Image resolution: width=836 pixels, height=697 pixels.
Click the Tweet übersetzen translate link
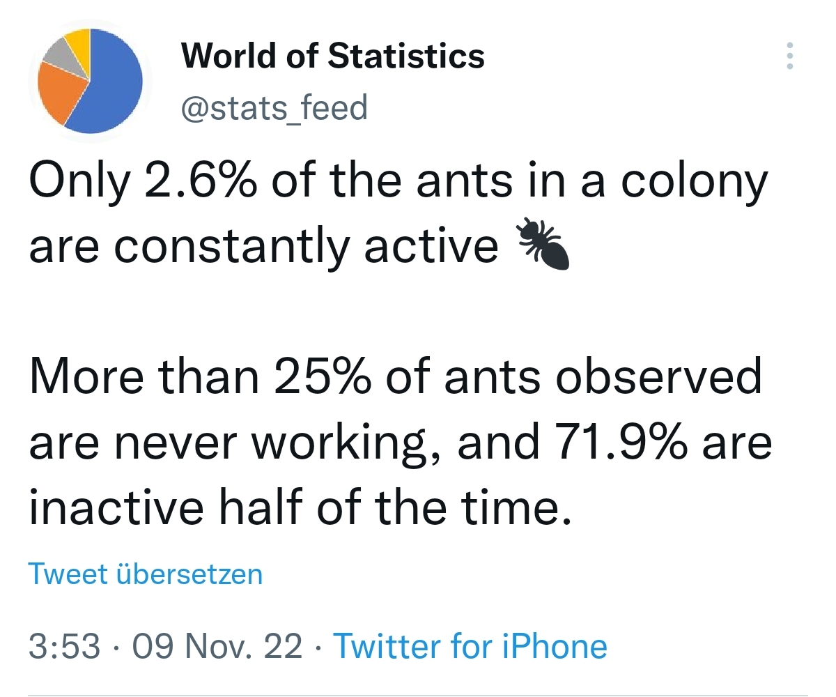[145, 574]
